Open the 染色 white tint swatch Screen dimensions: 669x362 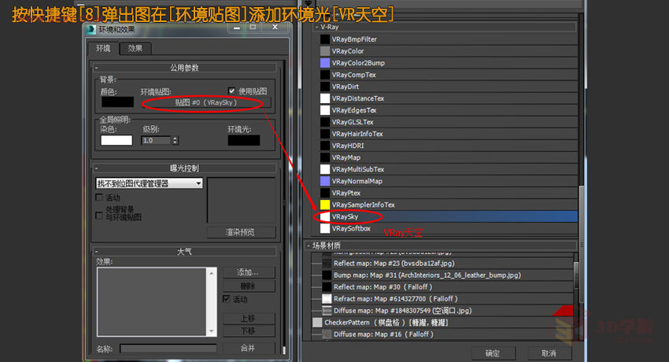pos(116,140)
